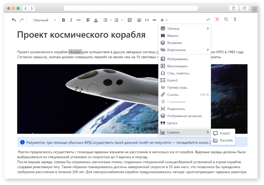
Task: Insert a link via Ссылка...
Action: tap(185, 95)
